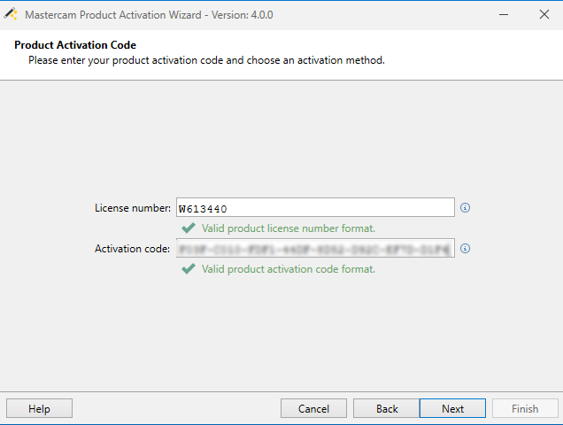Click the info icon beside License number
563x425 pixels.
coord(466,208)
